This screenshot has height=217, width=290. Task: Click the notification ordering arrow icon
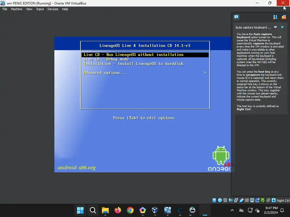coord(275,17)
